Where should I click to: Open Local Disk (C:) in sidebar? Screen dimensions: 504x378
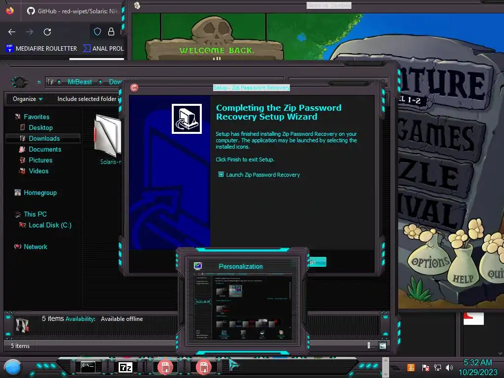[50, 225]
